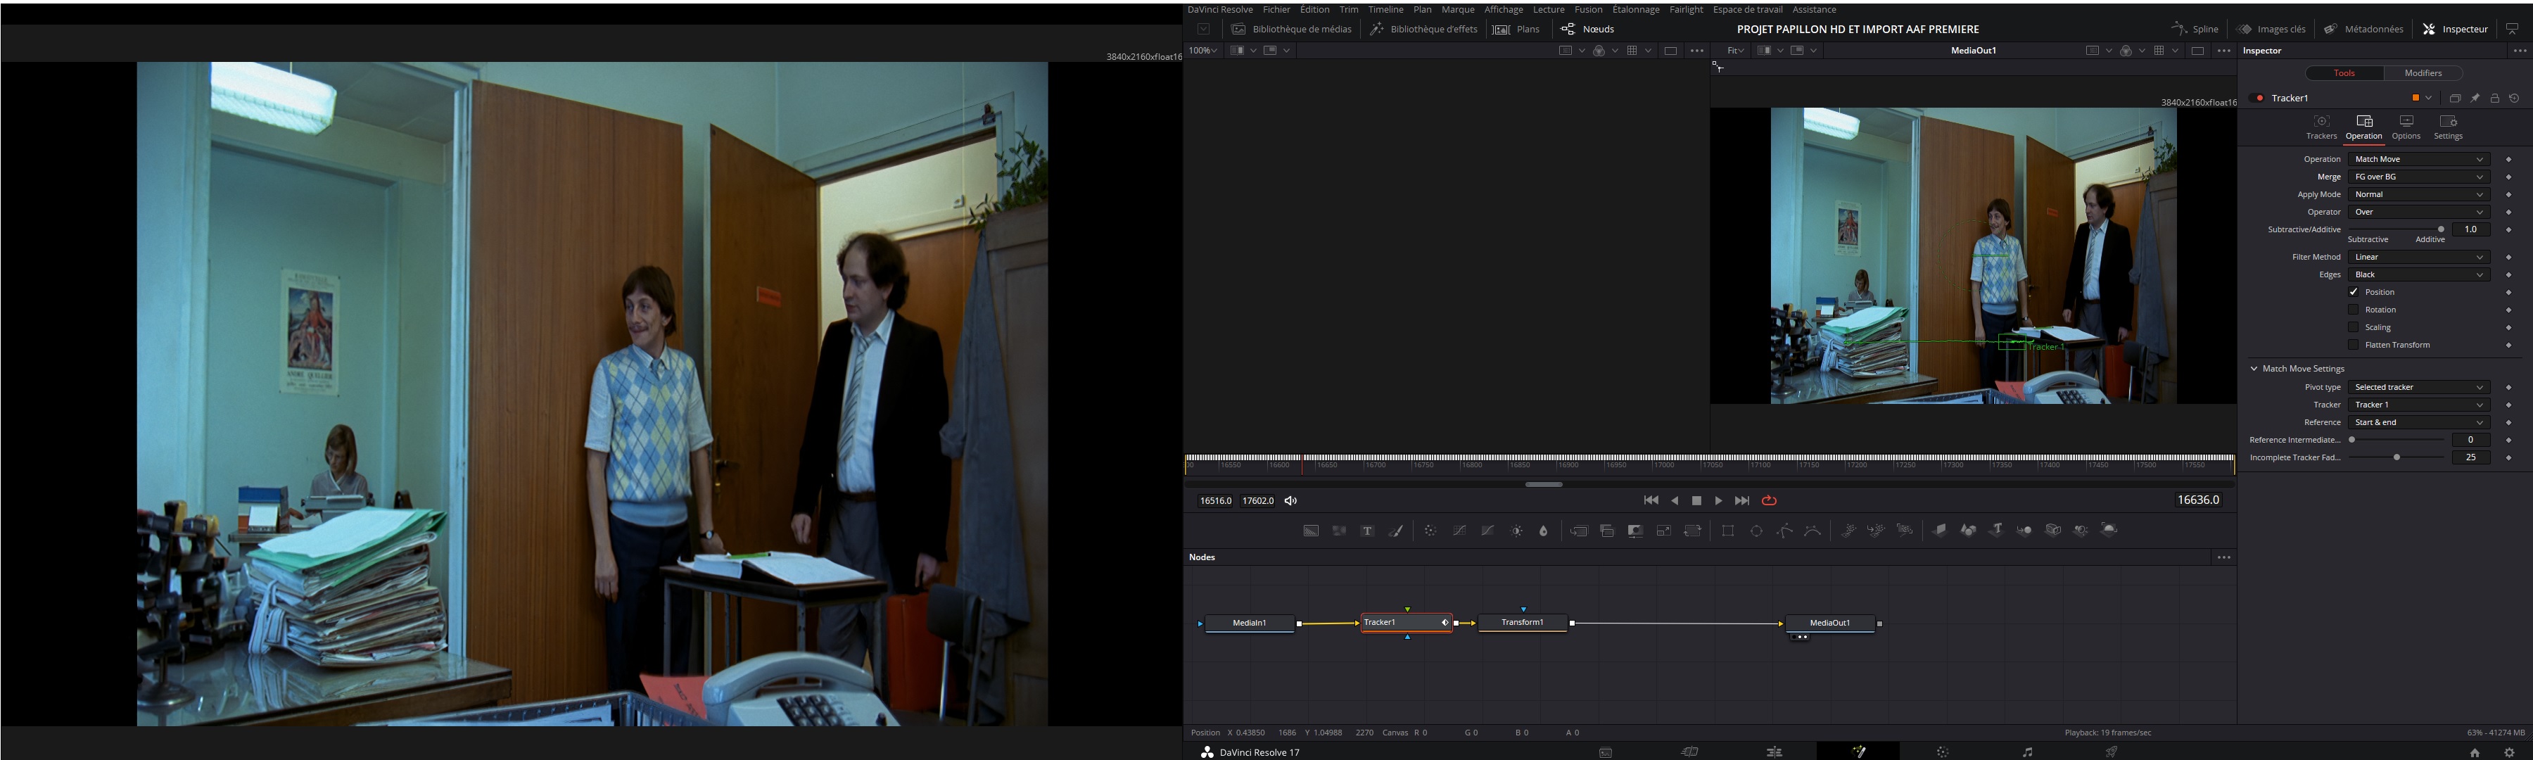Add a Blur node (droplet icon)

click(x=1544, y=531)
